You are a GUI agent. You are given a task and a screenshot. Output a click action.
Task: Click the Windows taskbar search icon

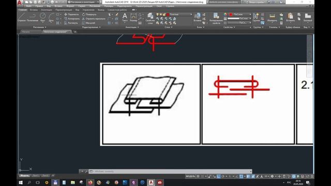(x=29, y=182)
